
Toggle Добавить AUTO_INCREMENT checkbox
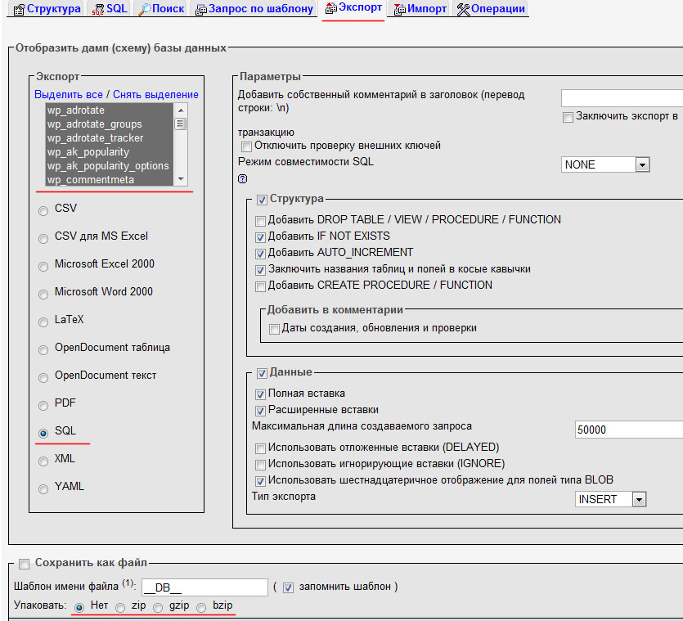[x=260, y=254]
